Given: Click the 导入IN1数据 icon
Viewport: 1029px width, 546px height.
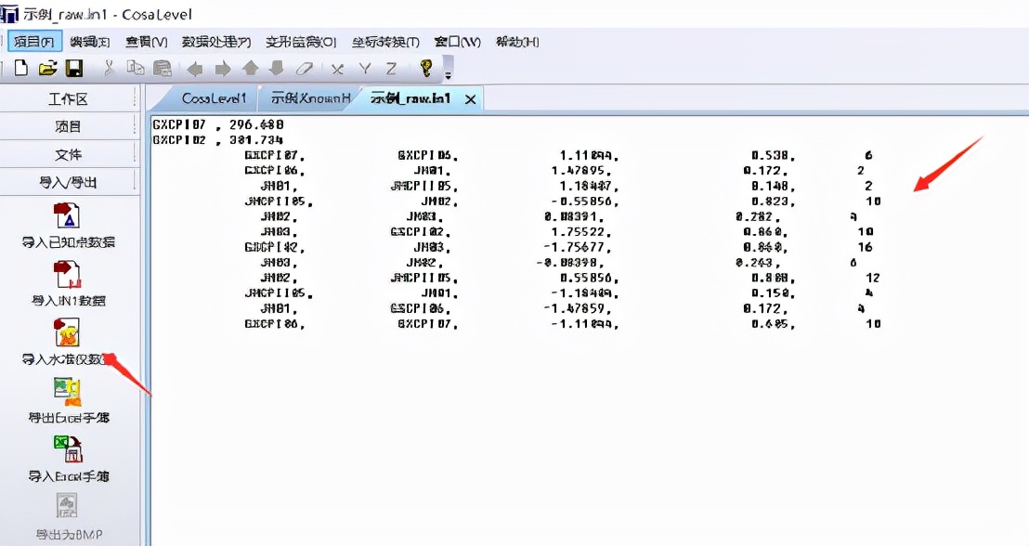Looking at the screenshot, I should (68, 274).
